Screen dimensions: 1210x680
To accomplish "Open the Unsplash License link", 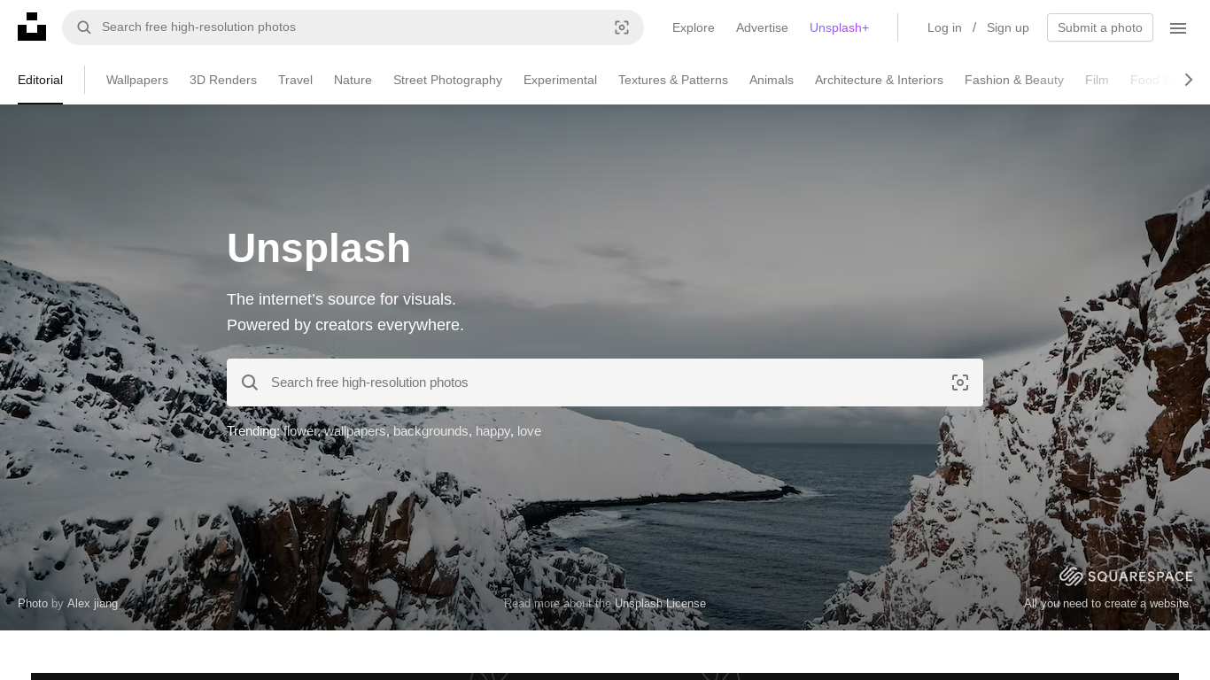I will 660,603.
